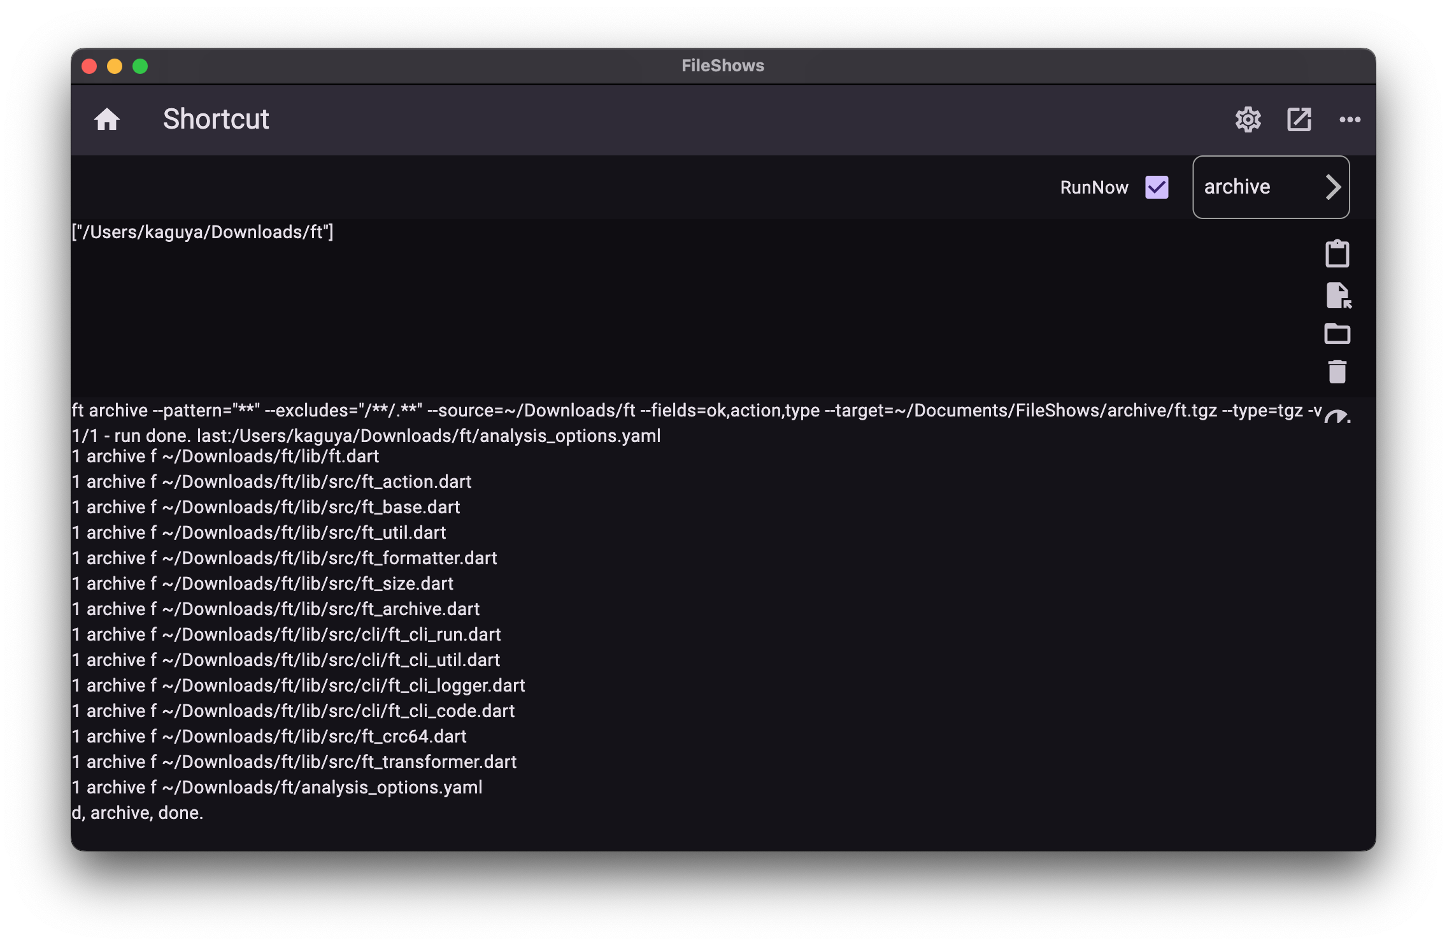
Task: Click the RunNow label
Action: [1094, 187]
